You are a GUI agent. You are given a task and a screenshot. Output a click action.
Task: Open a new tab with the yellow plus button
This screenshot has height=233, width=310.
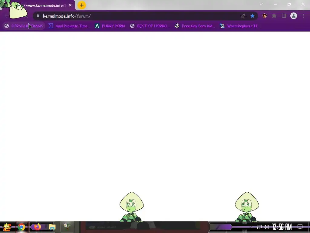[82, 5]
